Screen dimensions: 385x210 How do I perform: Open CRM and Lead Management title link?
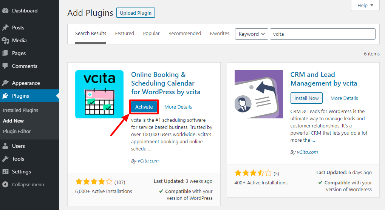pyautogui.click(x=324, y=79)
